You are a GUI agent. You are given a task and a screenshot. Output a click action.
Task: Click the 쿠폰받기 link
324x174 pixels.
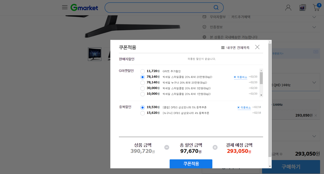(278, 54)
